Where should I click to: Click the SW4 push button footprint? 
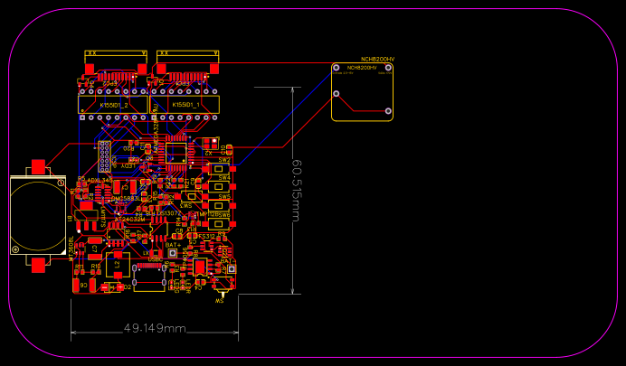(219, 186)
